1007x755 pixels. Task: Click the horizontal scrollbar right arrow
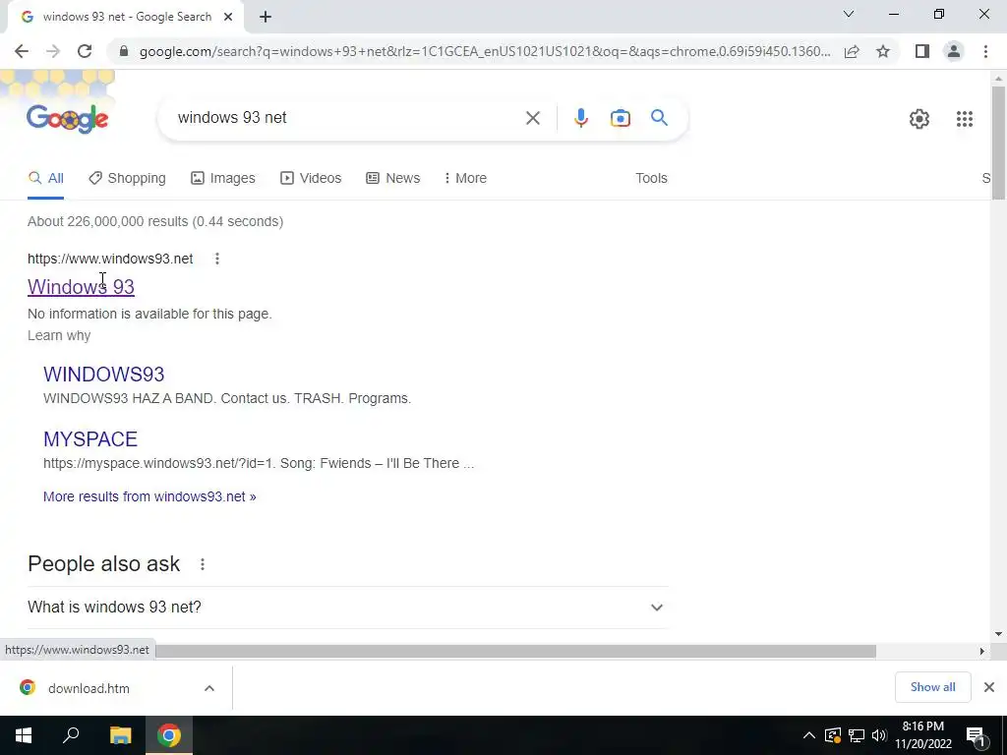(982, 652)
